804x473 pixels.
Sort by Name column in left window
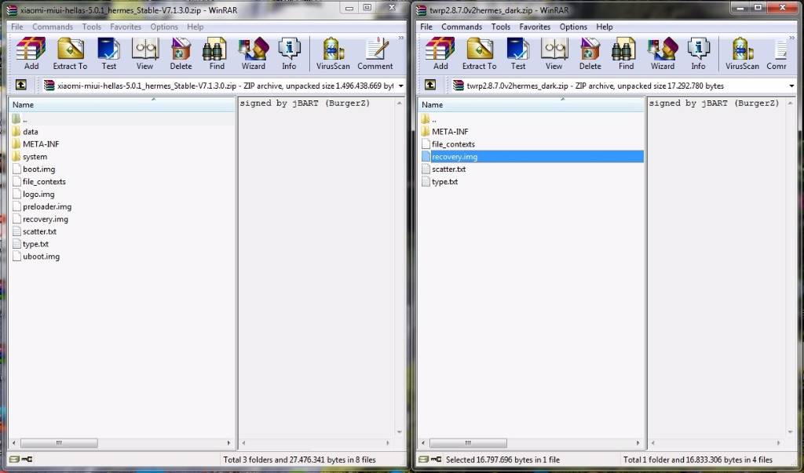click(122, 104)
